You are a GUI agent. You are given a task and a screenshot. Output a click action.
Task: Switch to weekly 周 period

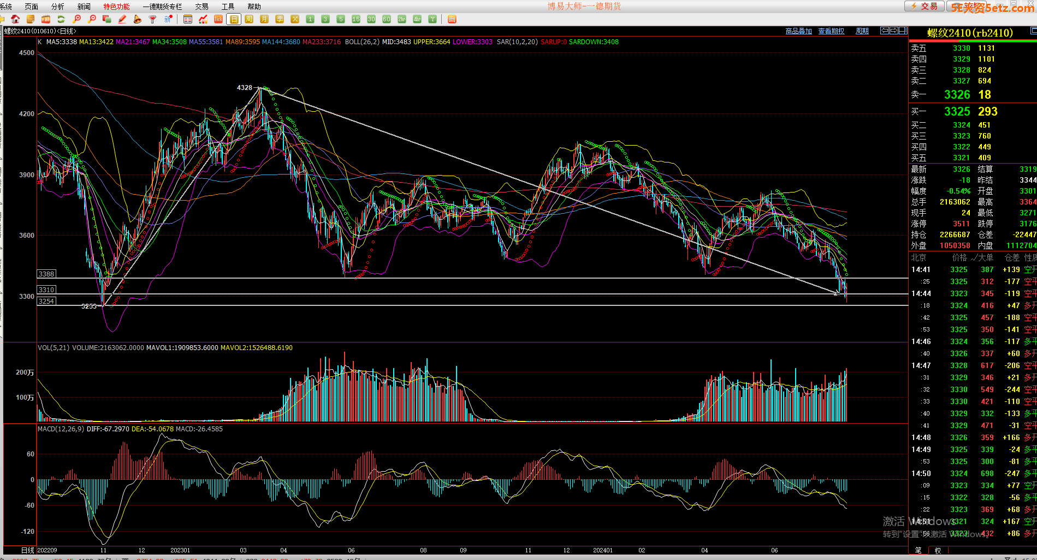[249, 19]
